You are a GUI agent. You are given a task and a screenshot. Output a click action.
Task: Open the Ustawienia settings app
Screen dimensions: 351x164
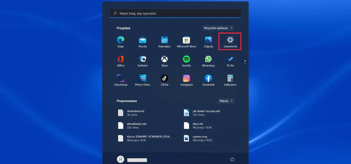coord(230,41)
